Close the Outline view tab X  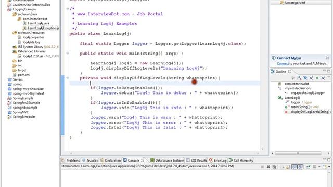[289, 72]
